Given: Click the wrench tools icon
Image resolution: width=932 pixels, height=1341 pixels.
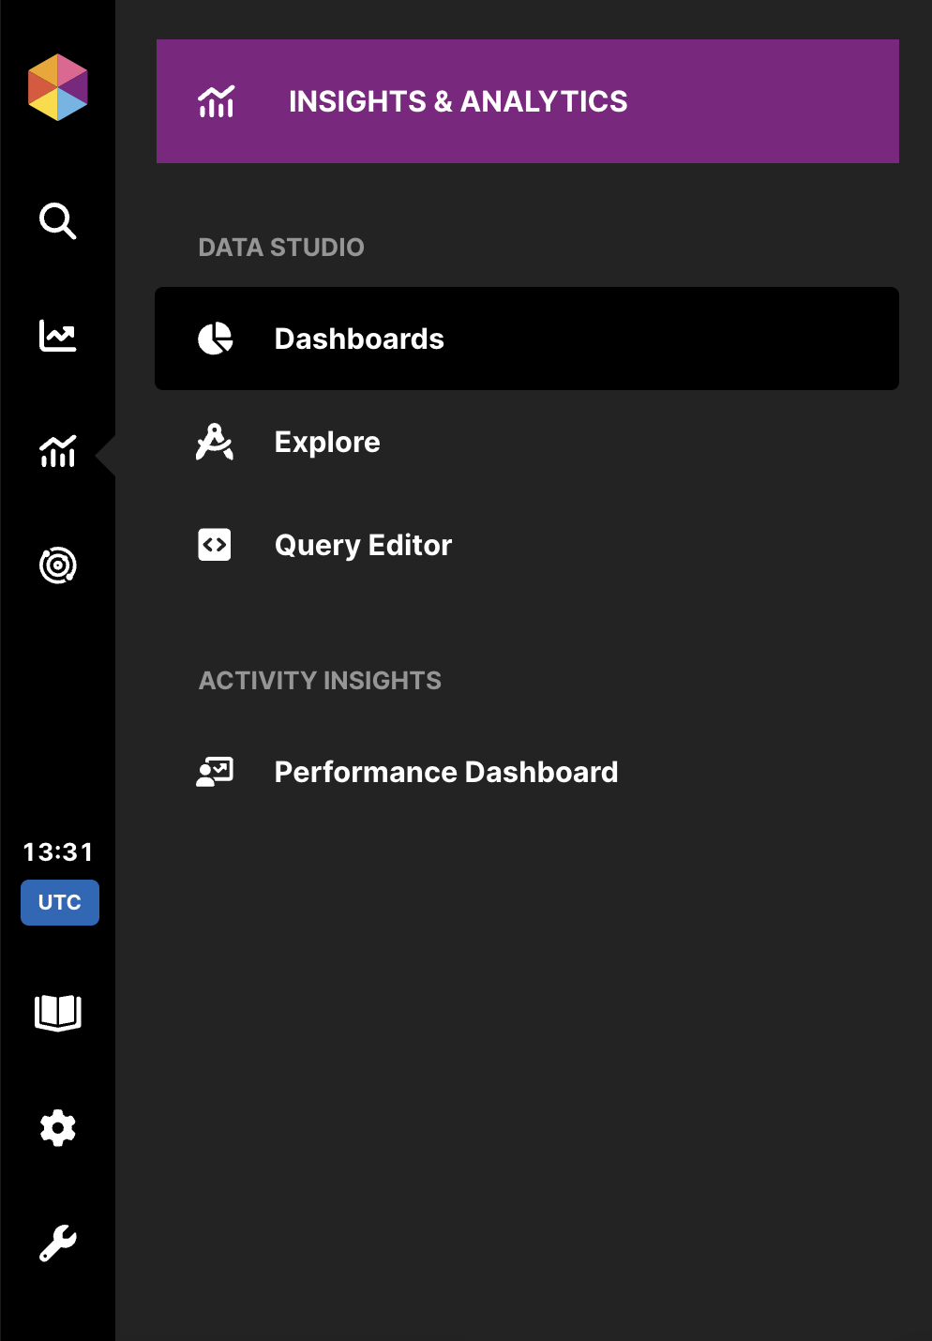Looking at the screenshot, I should (x=58, y=1243).
